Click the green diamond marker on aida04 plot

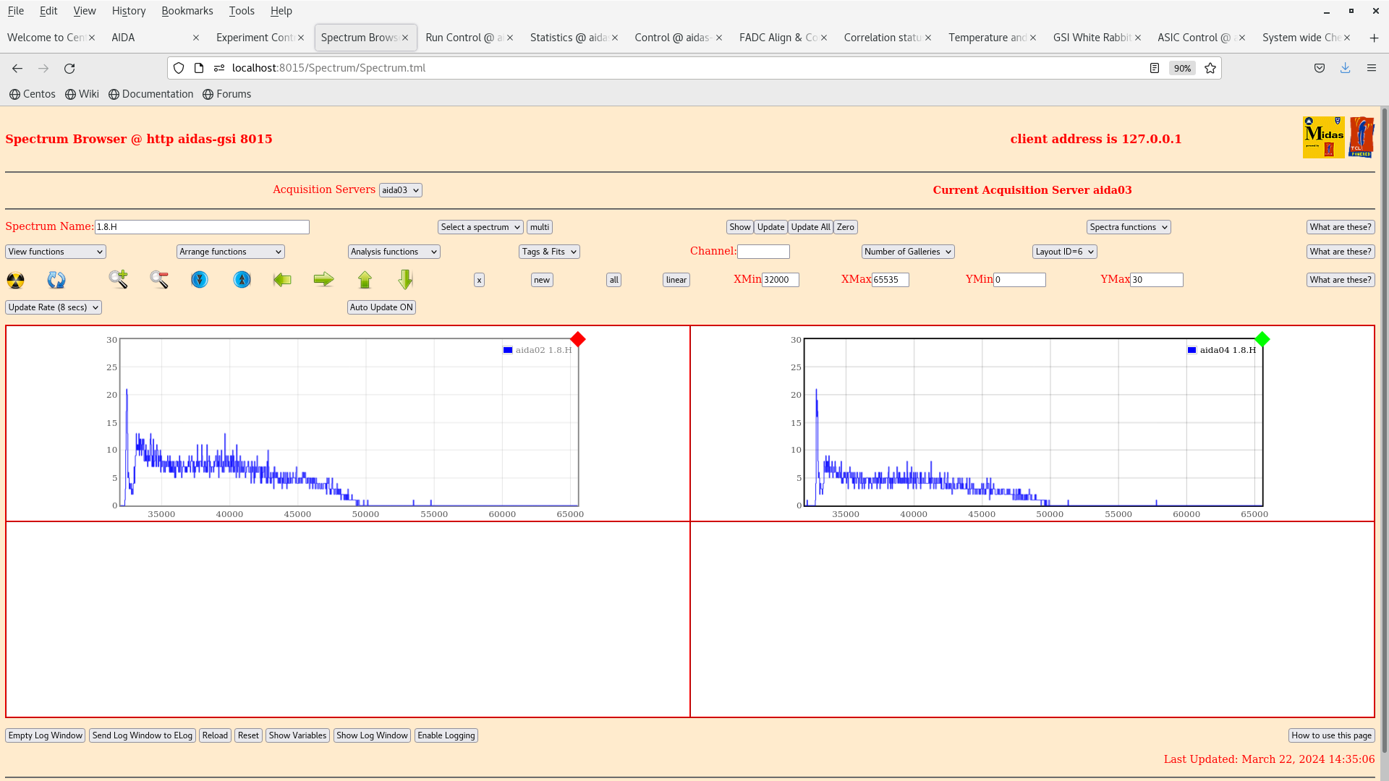coord(1262,339)
